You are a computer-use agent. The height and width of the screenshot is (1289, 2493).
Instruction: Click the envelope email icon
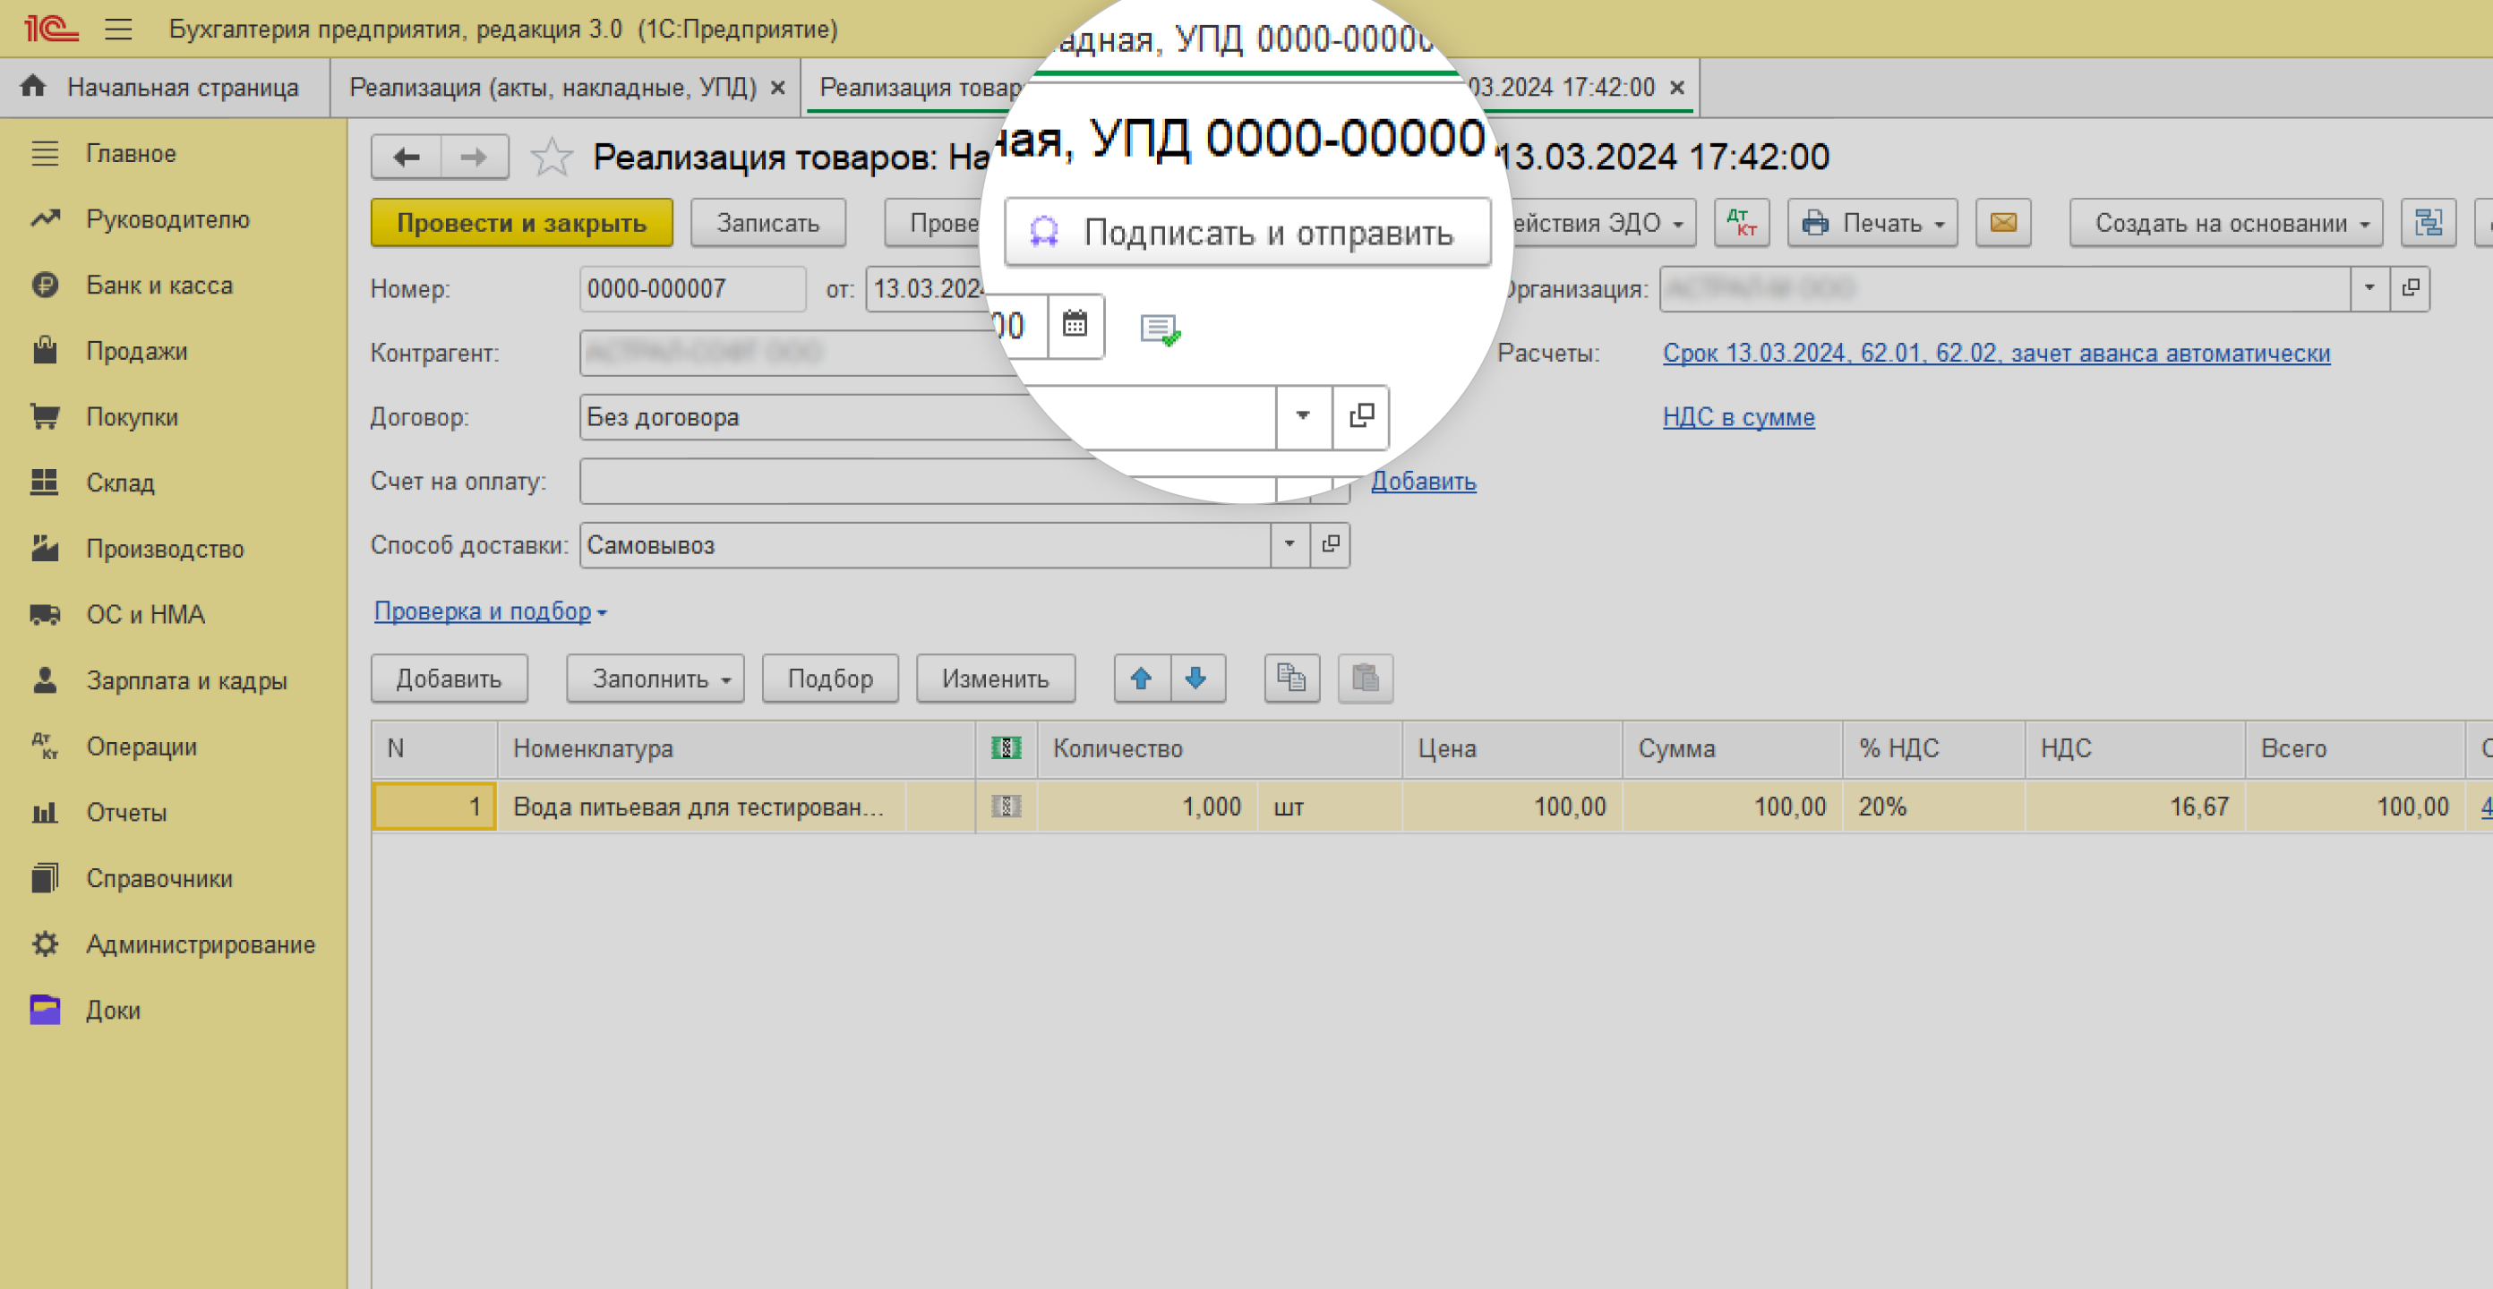tap(2002, 224)
